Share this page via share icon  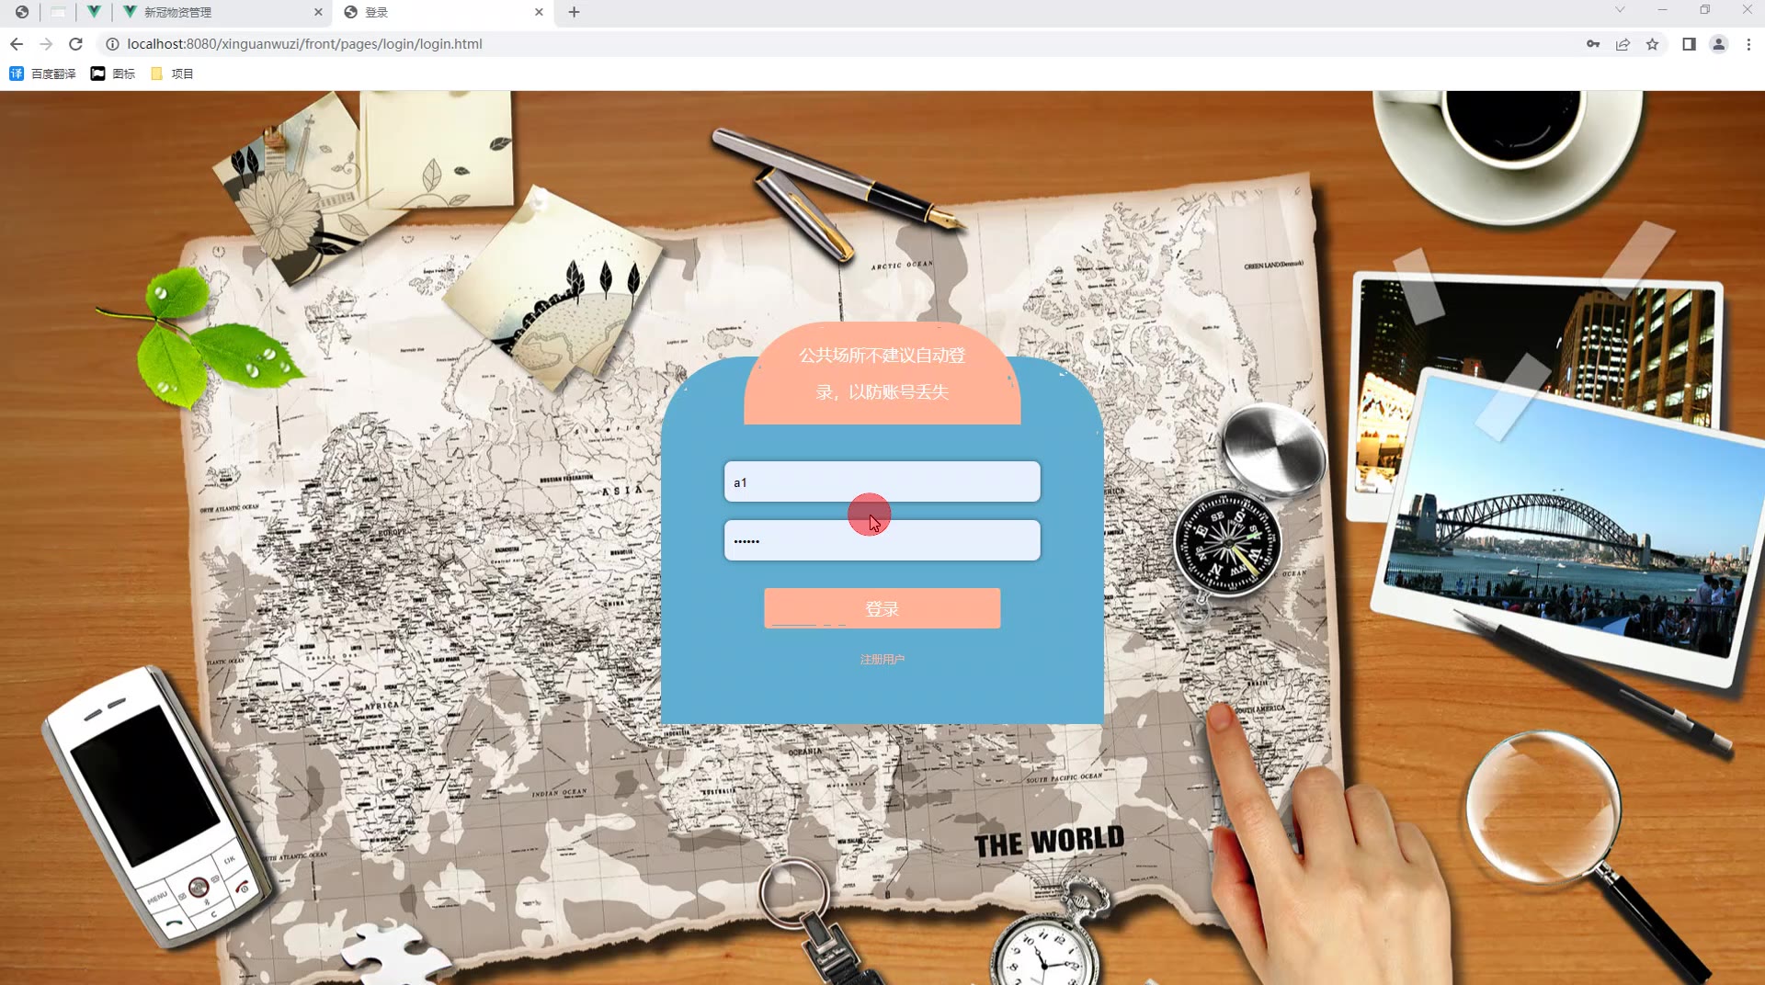[1623, 44]
